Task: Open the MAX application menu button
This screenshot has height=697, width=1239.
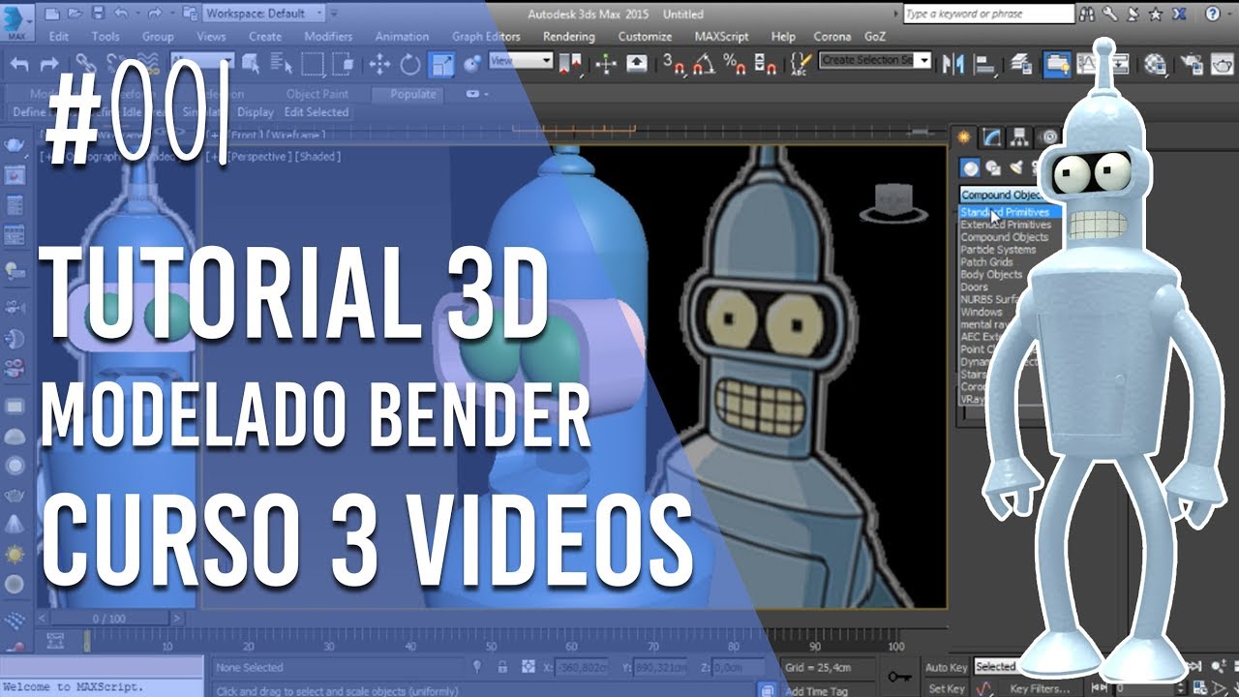Action: (x=18, y=20)
